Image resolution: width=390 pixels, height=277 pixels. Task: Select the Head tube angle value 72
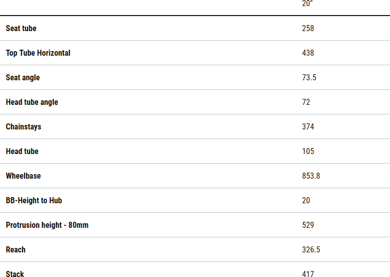pyautogui.click(x=306, y=102)
